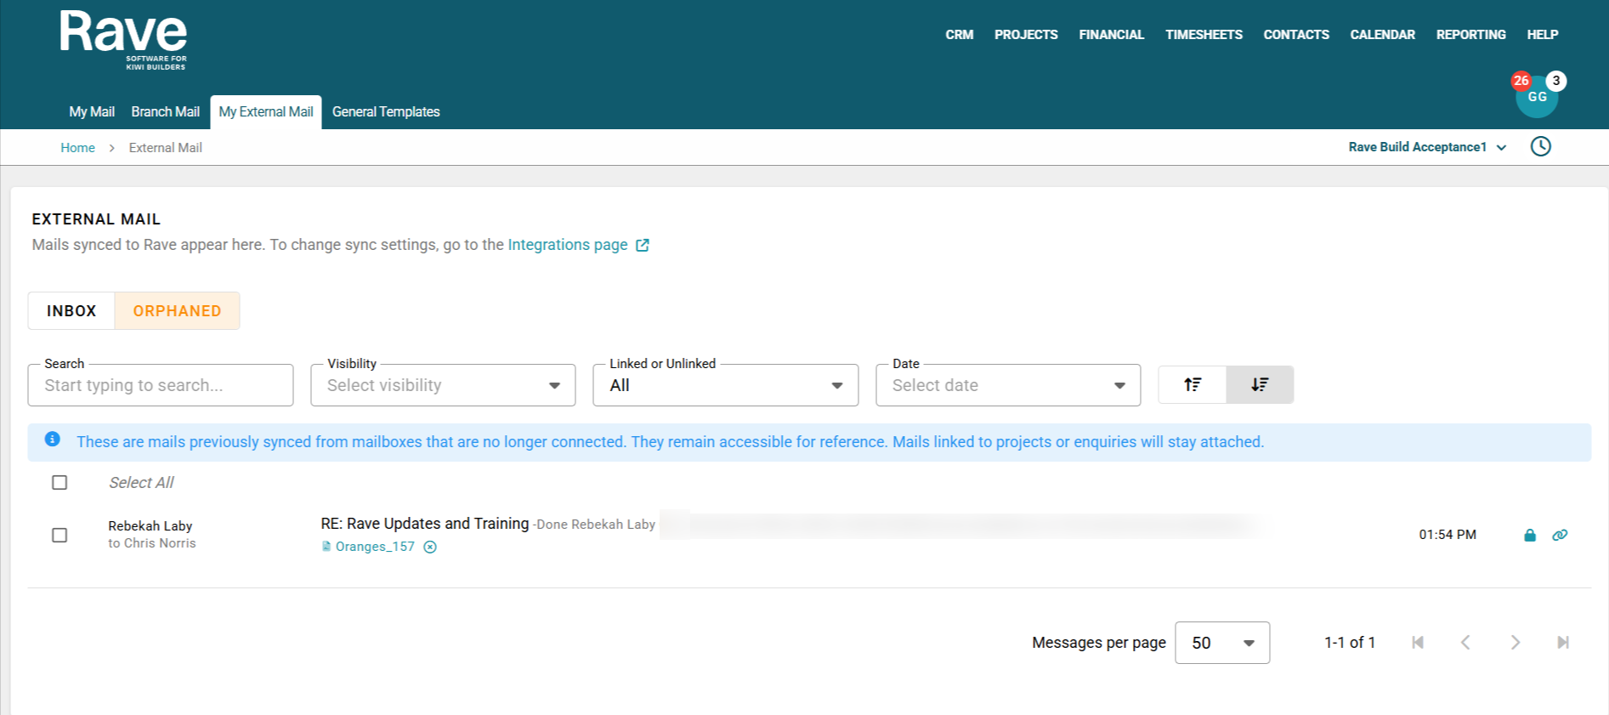Click the External Mail breadcrumb text
The height and width of the screenshot is (715, 1609).
pyautogui.click(x=166, y=148)
